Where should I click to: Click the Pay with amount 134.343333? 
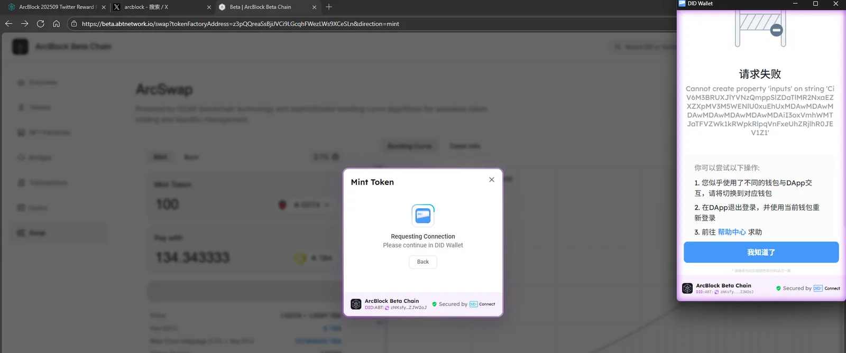[x=192, y=257]
